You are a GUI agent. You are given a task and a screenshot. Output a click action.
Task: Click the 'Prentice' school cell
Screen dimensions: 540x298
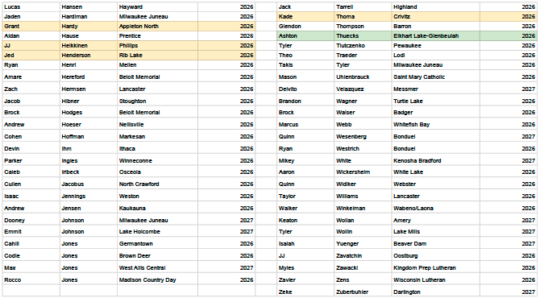pos(157,35)
